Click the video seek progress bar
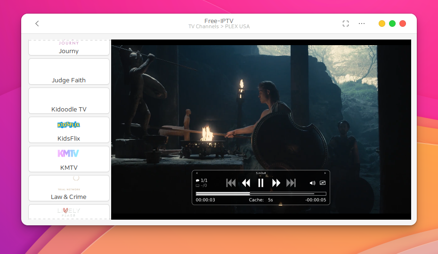Screen dimensions: 438x254 click(260, 193)
